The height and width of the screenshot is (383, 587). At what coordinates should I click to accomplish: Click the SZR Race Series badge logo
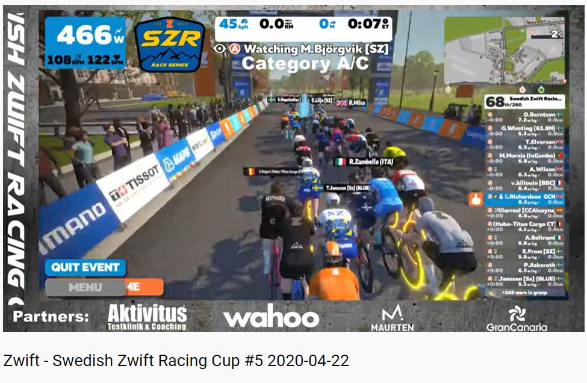tap(170, 44)
